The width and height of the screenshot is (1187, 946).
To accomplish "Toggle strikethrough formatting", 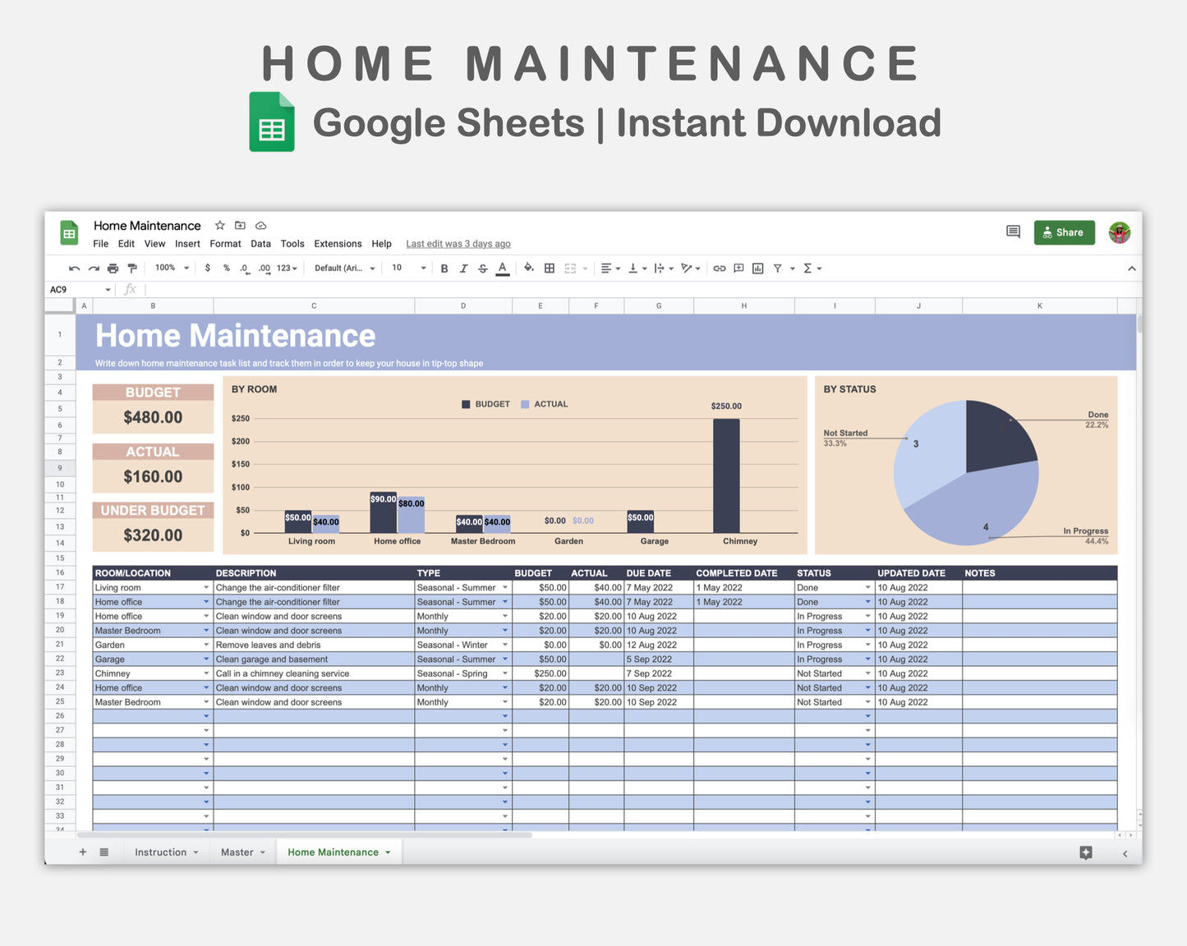I will 481,269.
